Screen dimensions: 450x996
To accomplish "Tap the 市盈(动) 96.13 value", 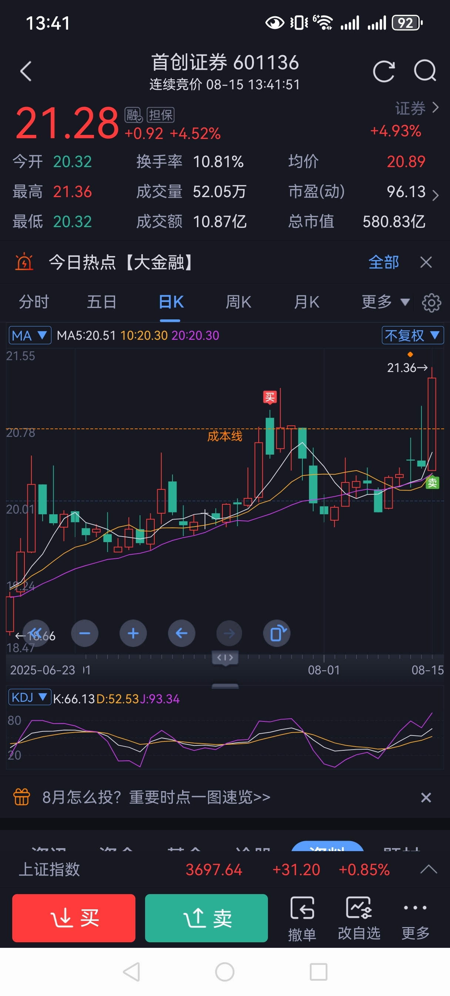I will (x=406, y=192).
